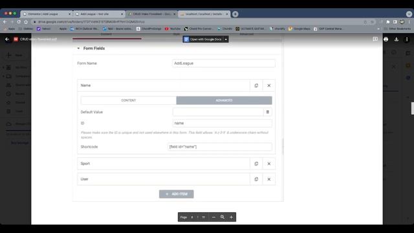Close the Elementor | Add League tab
The height and width of the screenshot is (233, 414).
point(69,14)
